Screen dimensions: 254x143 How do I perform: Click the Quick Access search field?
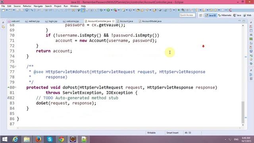click(x=187, y=15)
